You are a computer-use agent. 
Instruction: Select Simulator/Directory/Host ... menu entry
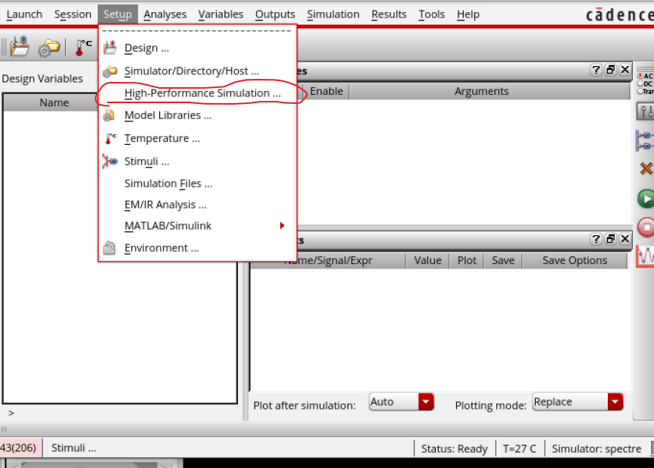pyautogui.click(x=197, y=71)
